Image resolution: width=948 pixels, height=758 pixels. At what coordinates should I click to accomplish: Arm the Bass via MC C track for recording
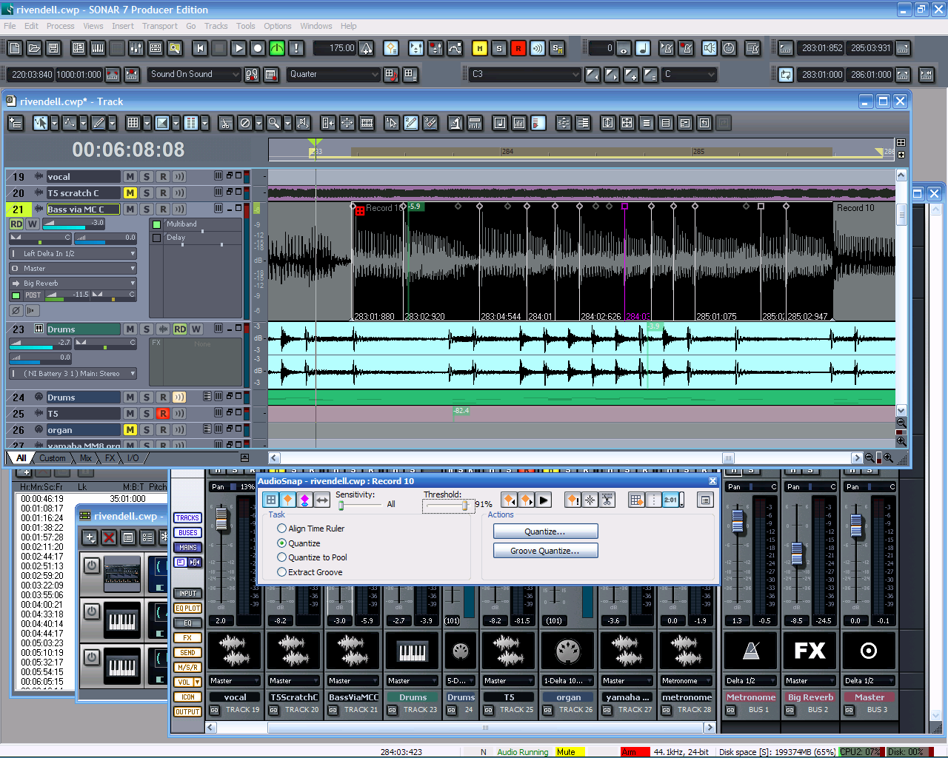coord(163,209)
